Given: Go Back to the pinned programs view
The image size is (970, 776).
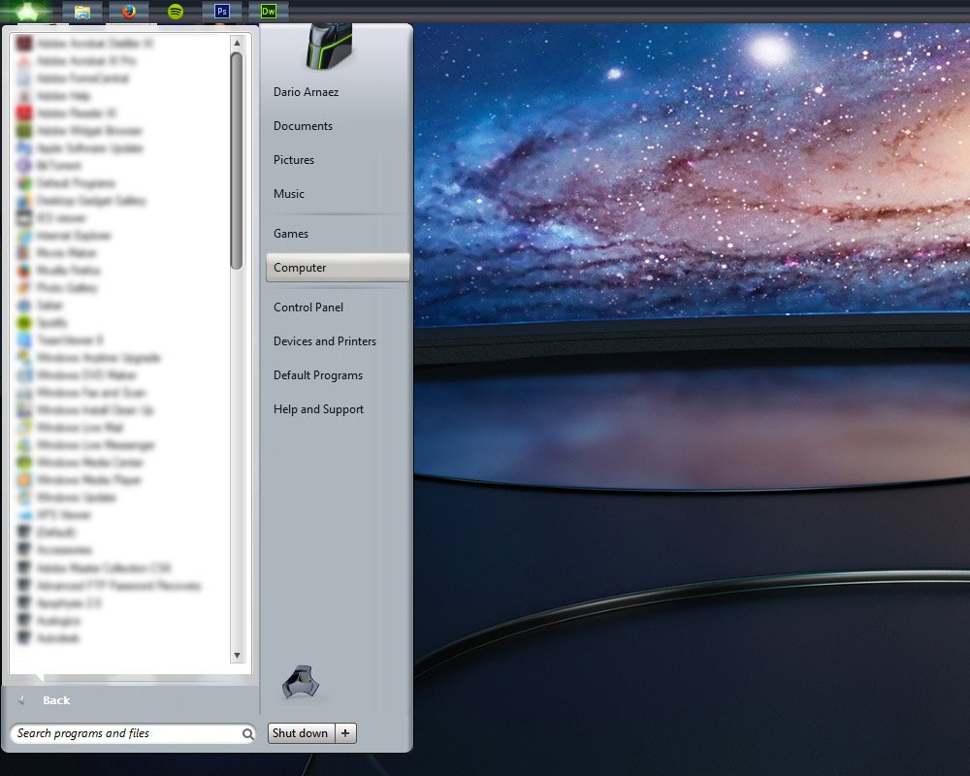Looking at the screenshot, I should pos(55,700).
